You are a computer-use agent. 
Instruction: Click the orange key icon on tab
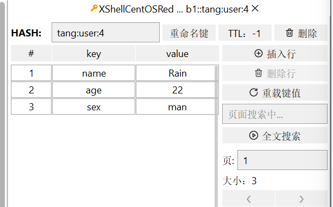[x=94, y=9]
